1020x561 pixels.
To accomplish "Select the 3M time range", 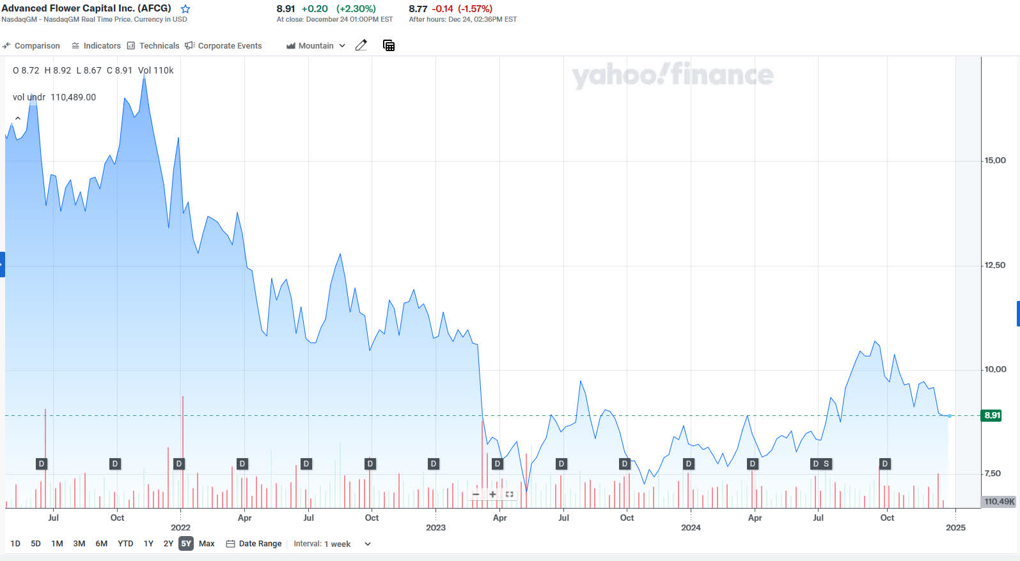I will click(79, 544).
